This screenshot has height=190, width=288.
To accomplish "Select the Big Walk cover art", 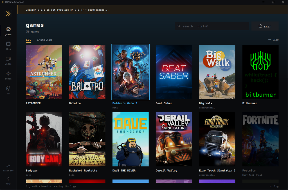I will [x=217, y=72].
